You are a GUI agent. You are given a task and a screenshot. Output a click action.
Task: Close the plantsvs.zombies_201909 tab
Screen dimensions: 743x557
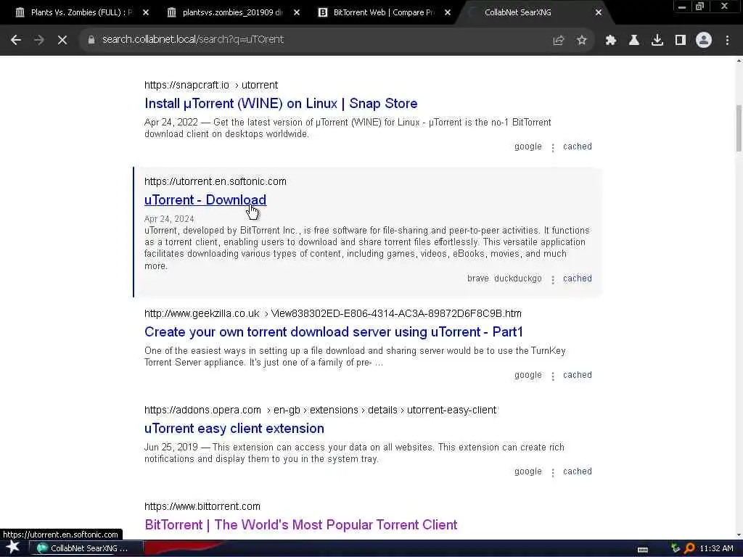click(x=297, y=12)
